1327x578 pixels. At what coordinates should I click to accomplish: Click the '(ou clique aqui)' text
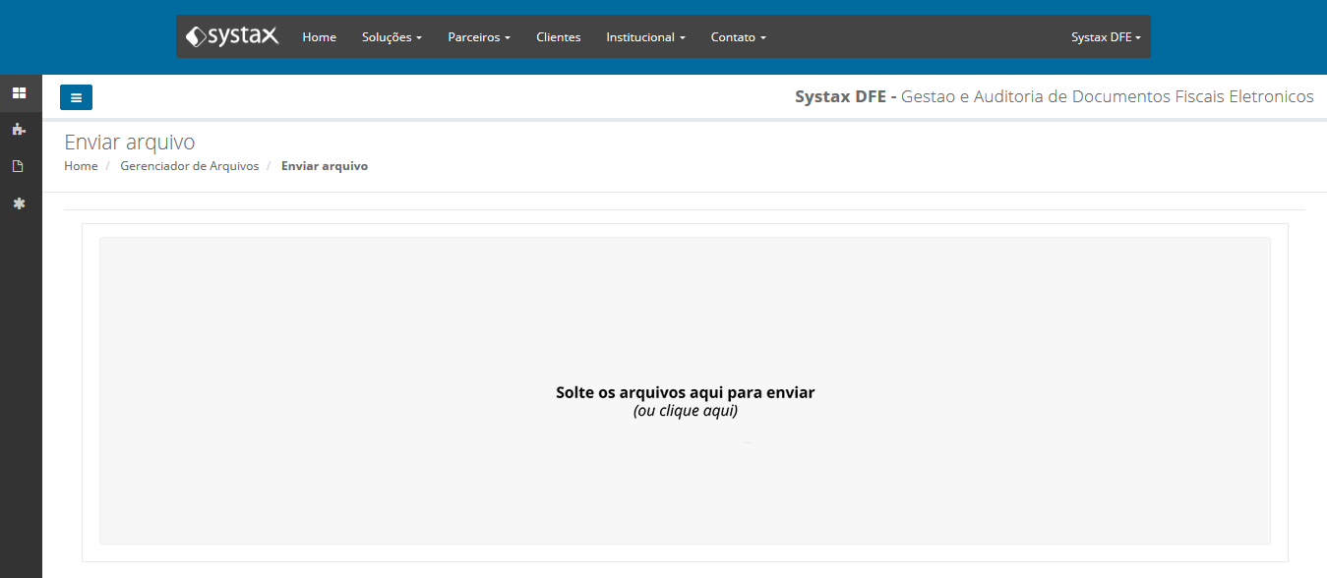pyautogui.click(x=686, y=411)
